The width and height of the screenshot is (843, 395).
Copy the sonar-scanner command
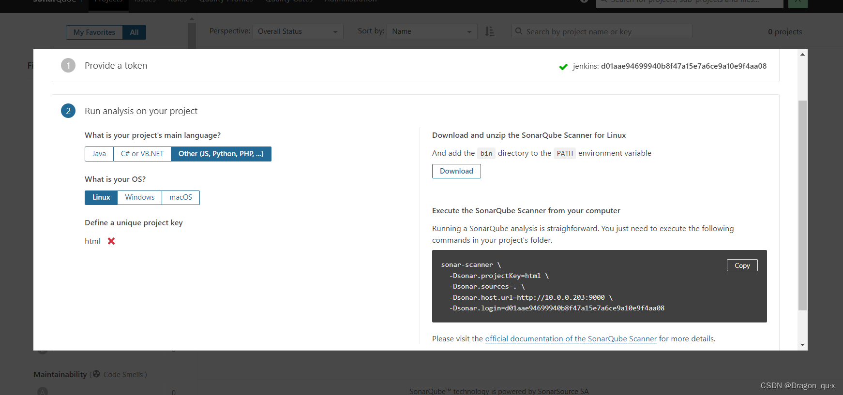coord(742,265)
